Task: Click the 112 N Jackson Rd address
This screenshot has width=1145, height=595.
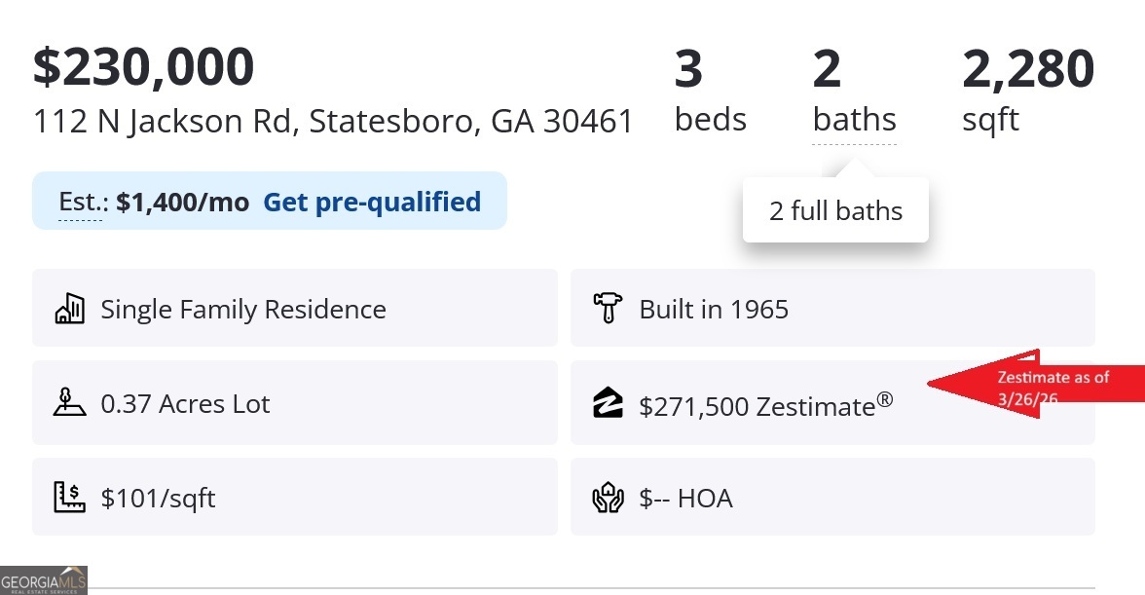Action: point(333,121)
